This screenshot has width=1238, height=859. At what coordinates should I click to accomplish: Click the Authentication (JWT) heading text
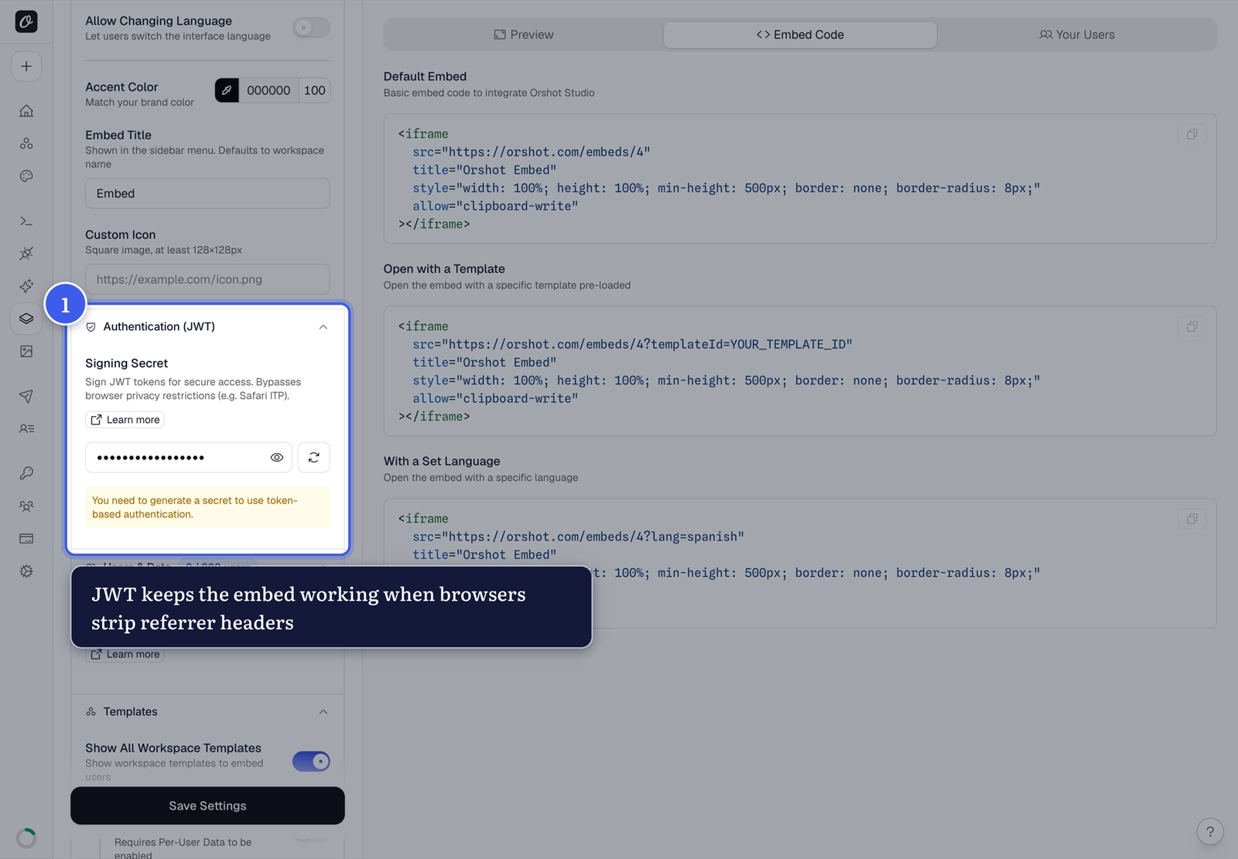pos(159,327)
